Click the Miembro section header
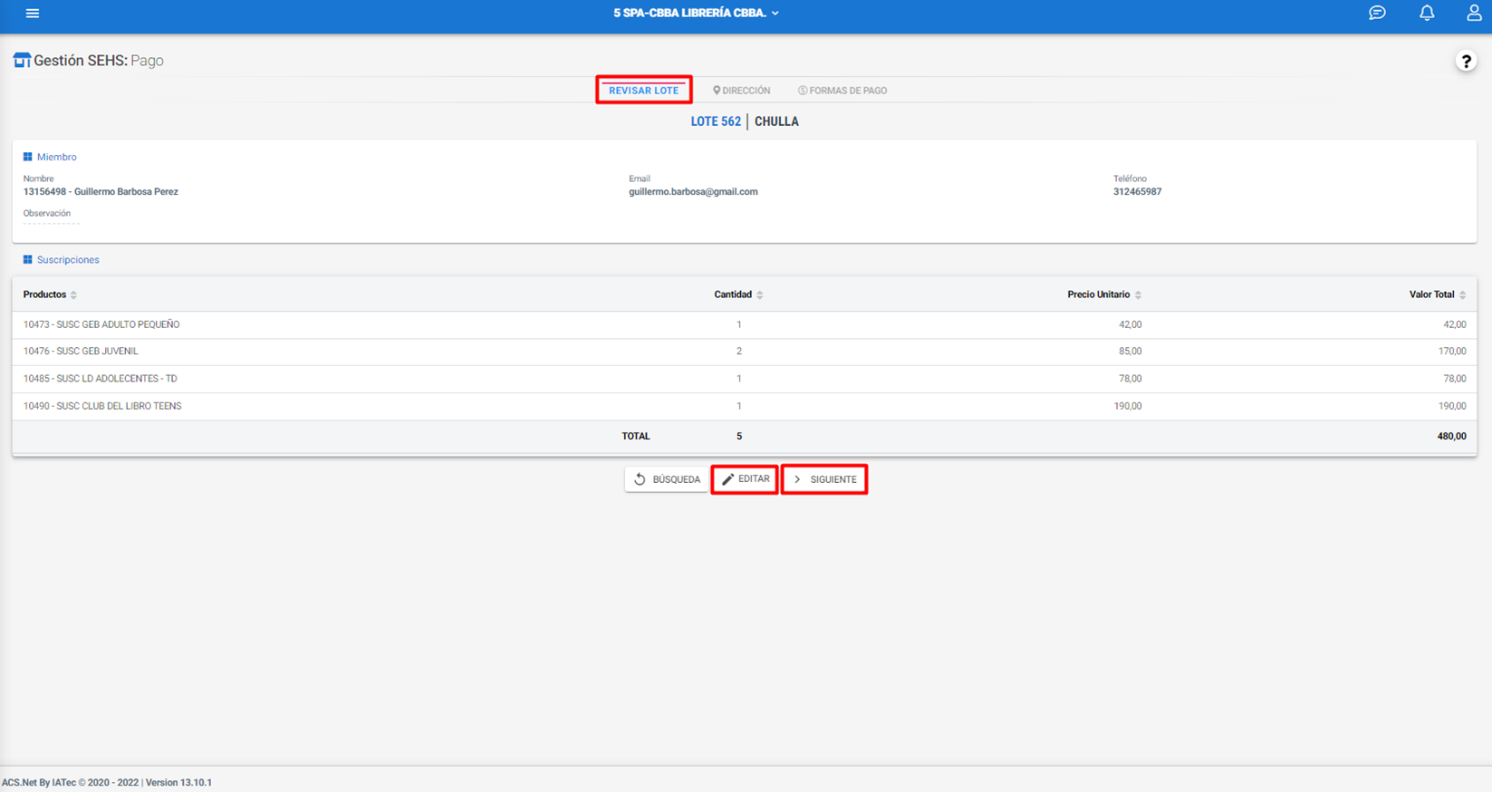The width and height of the screenshot is (1492, 792). 50,158
